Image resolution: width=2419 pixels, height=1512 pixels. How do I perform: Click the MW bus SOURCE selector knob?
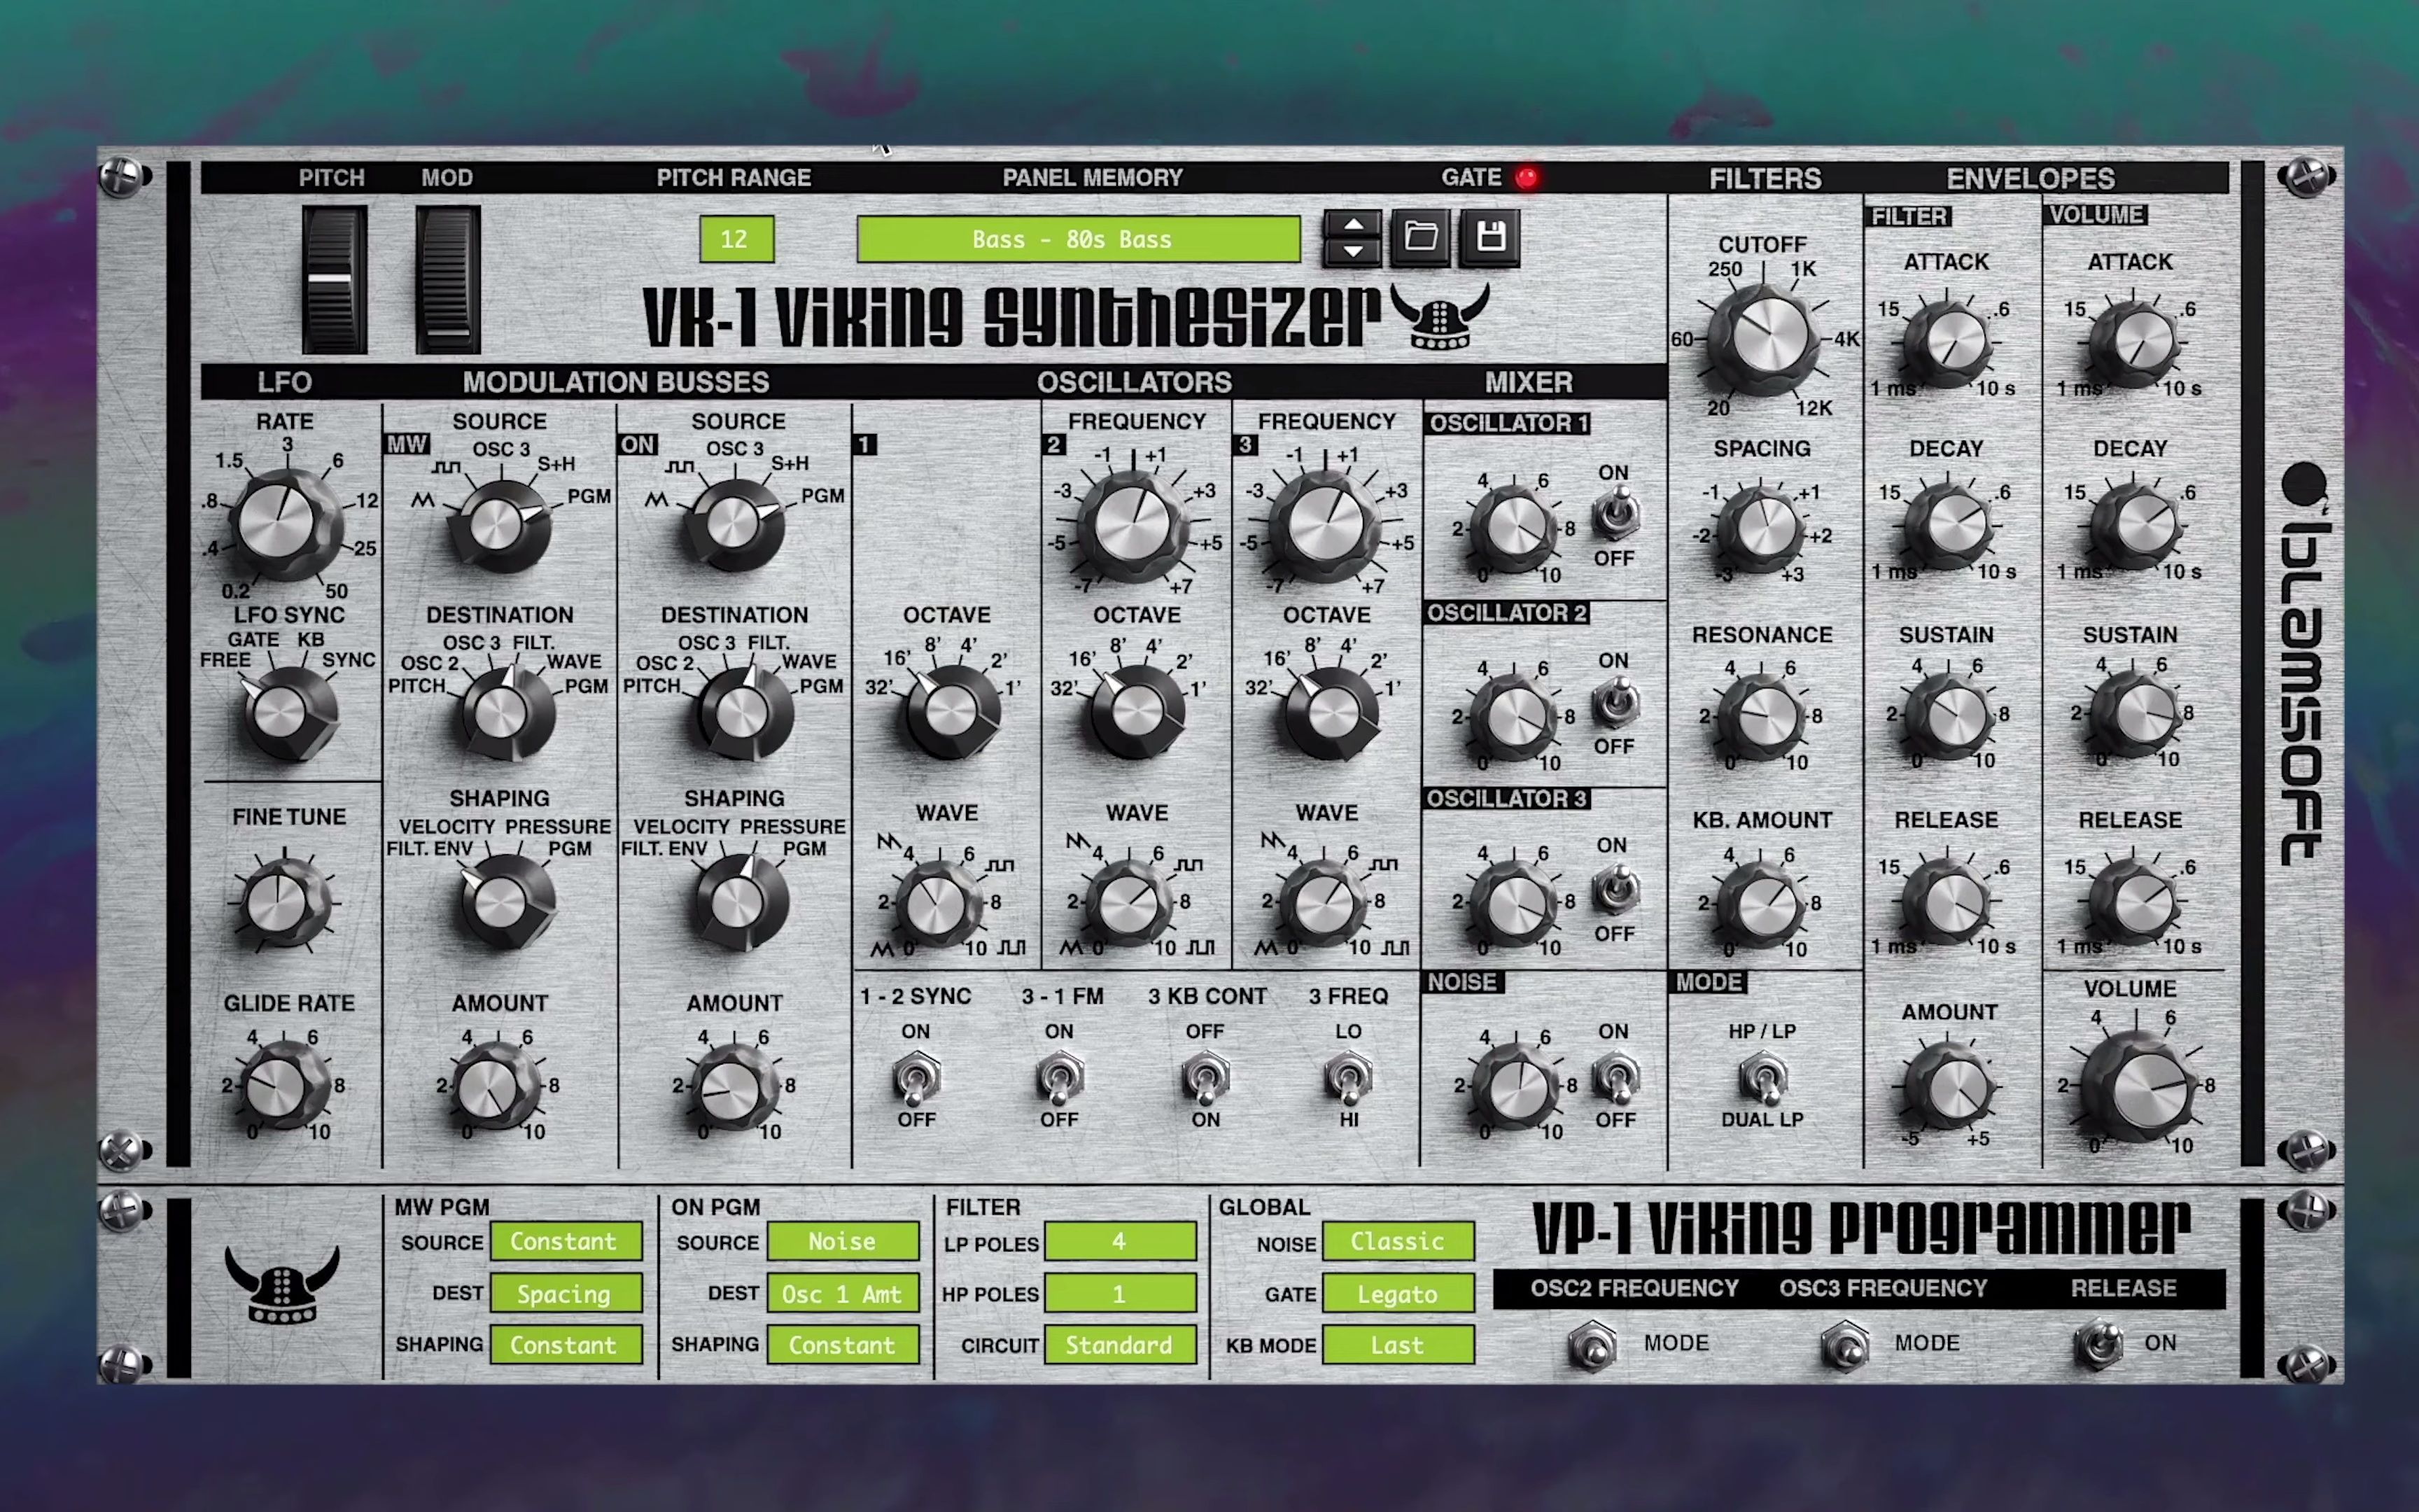coord(498,525)
